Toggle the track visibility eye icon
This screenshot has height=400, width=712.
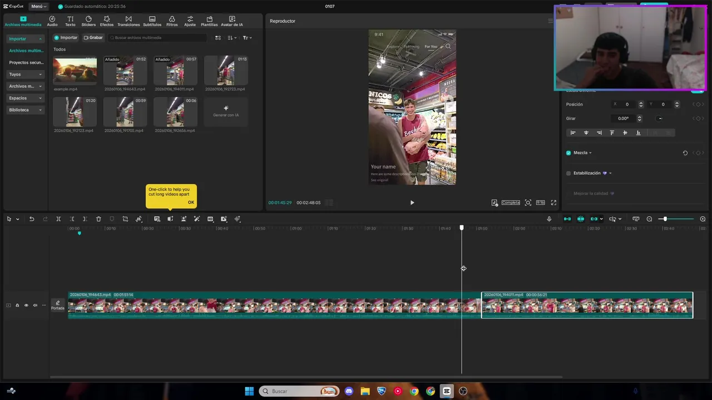click(26, 305)
